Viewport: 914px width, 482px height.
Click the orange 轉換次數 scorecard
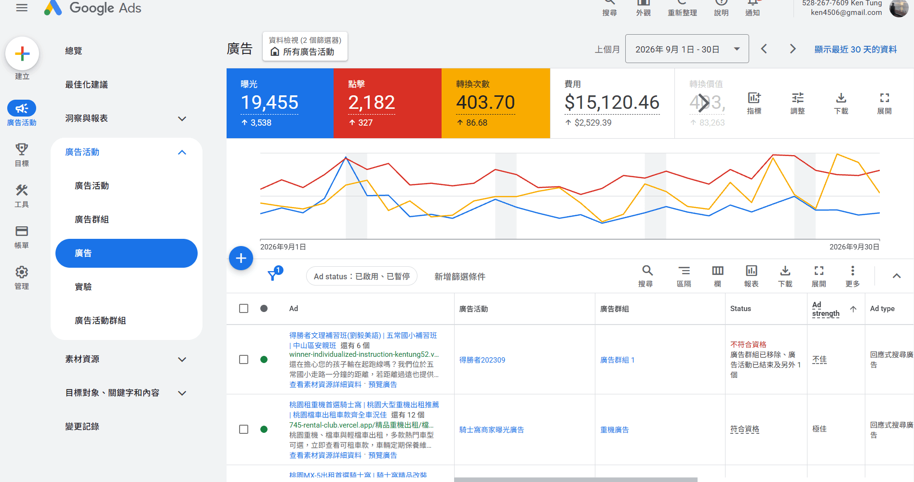tap(496, 103)
